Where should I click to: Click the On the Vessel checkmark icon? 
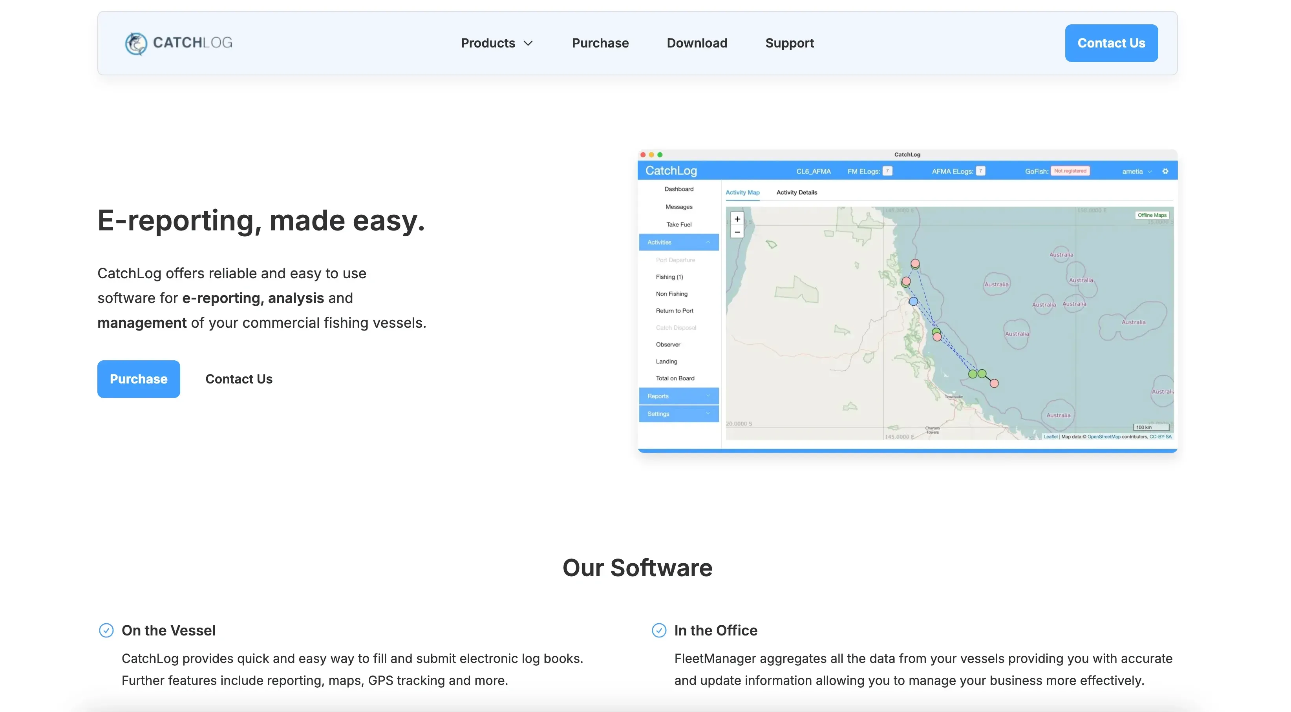click(x=106, y=630)
